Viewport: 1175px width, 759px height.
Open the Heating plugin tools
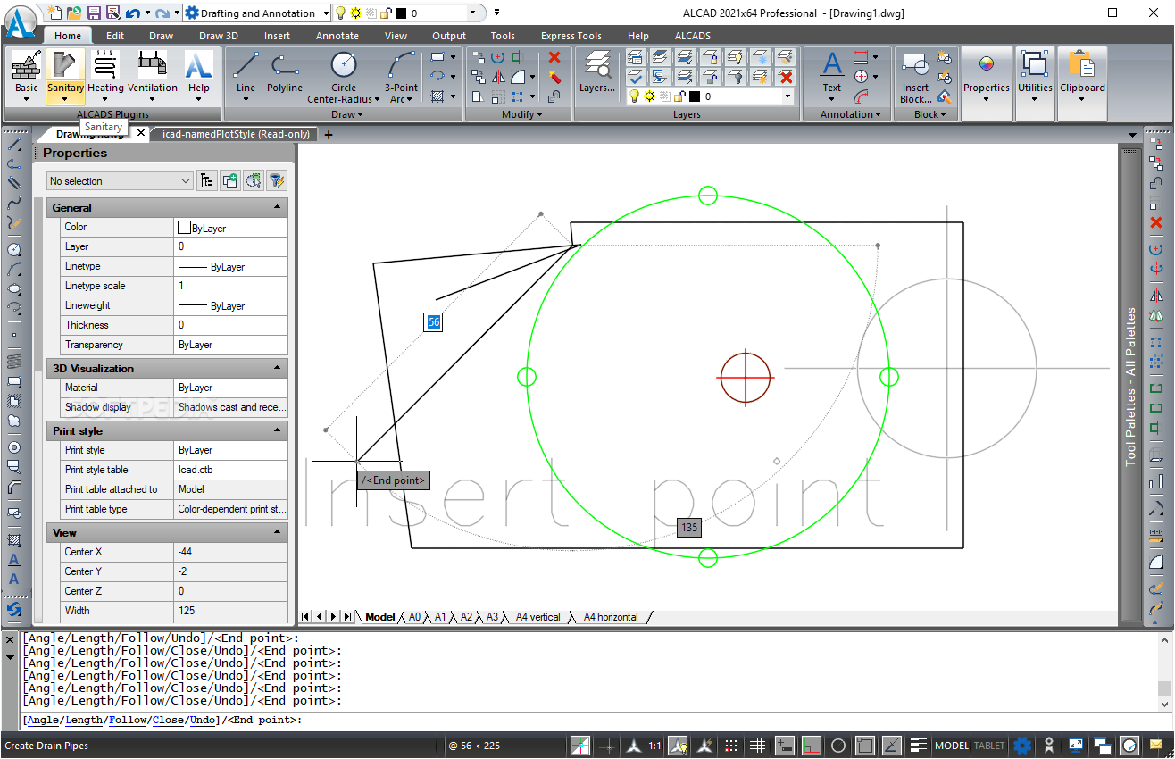click(105, 75)
